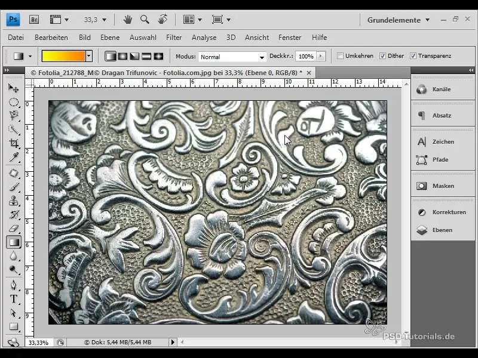Open the gradient picker arrow
This screenshot has height=358, width=478.
click(x=89, y=56)
